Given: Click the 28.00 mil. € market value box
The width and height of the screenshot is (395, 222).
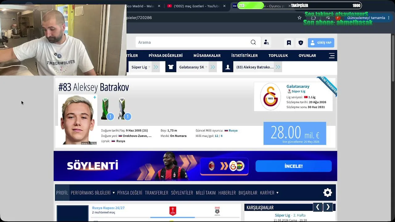Looking at the screenshot, I should click(x=295, y=134).
